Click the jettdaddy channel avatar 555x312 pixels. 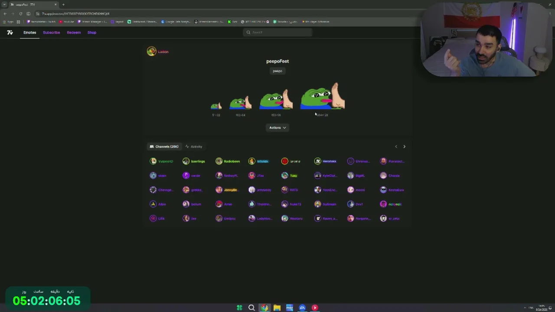tap(252, 190)
